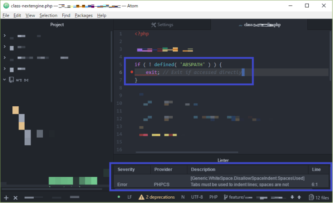Viewport: 333px width, 203px height.
Task: Open the deprecations warning icon
Action: pyautogui.click(x=141, y=197)
